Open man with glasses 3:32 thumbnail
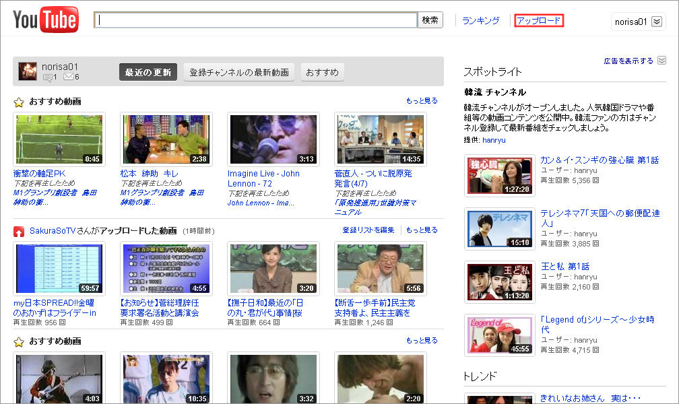 click(273, 378)
